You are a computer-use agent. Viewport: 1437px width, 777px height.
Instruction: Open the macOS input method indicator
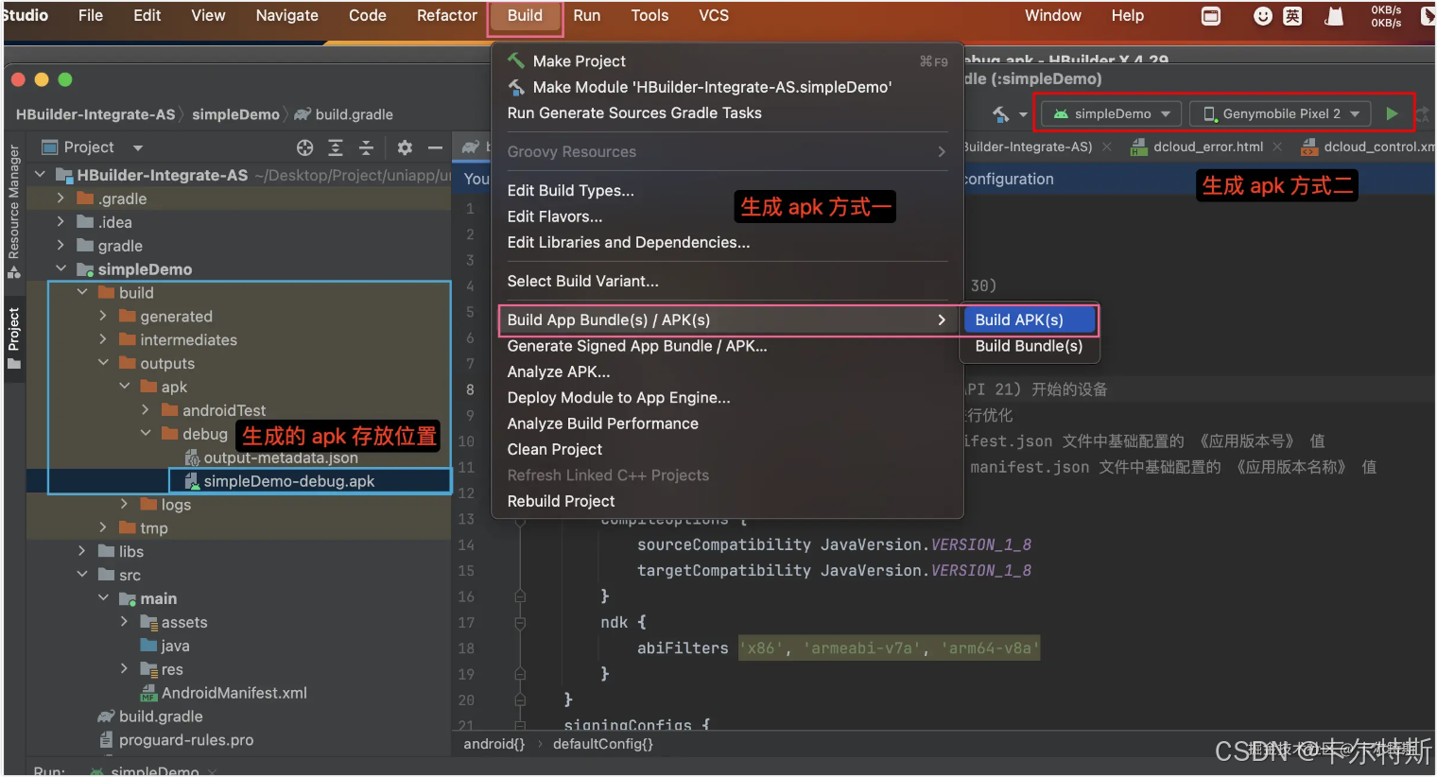click(1292, 16)
